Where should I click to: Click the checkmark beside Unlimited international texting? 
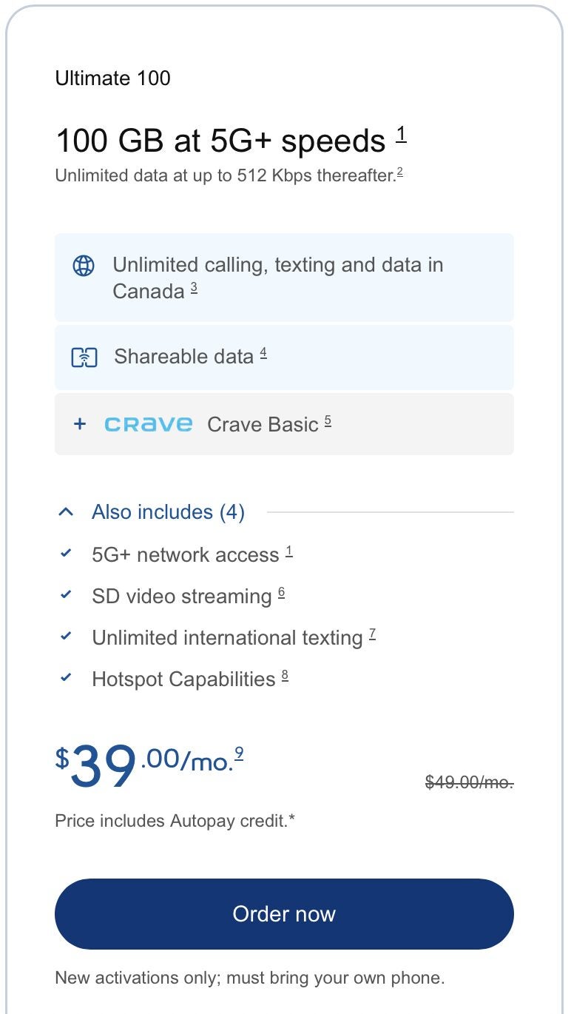click(x=67, y=636)
